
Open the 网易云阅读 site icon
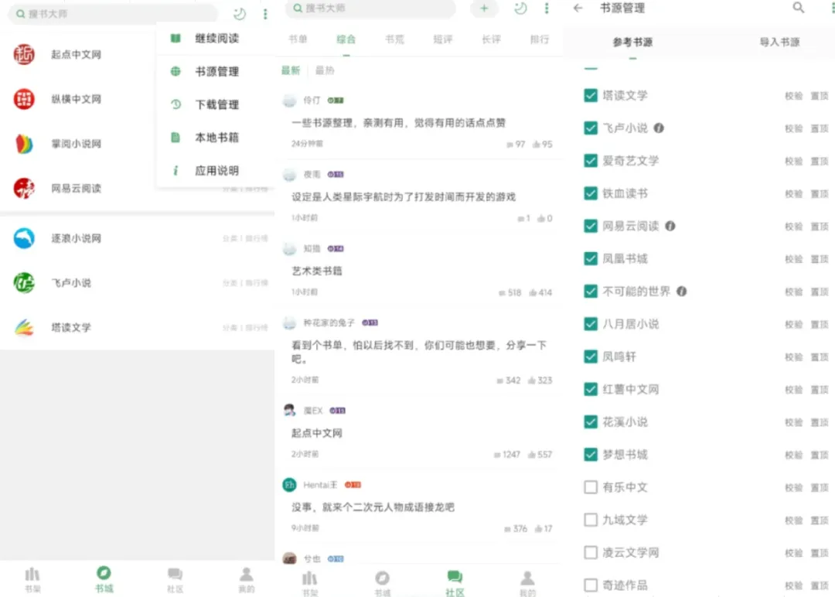coord(24,189)
